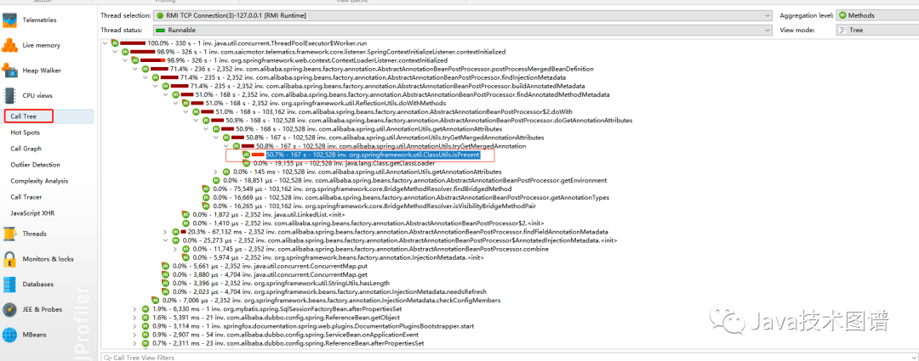Click method icon of ReferenceBean.afterPropertiesSet row
919x361 pixels.
145,343
